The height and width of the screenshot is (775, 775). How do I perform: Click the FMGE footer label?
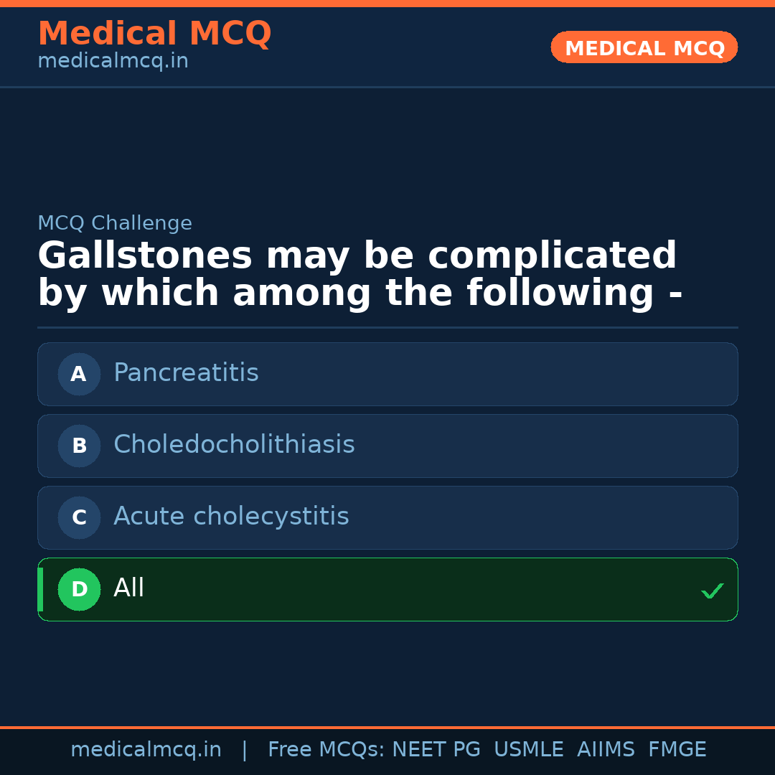click(x=677, y=750)
